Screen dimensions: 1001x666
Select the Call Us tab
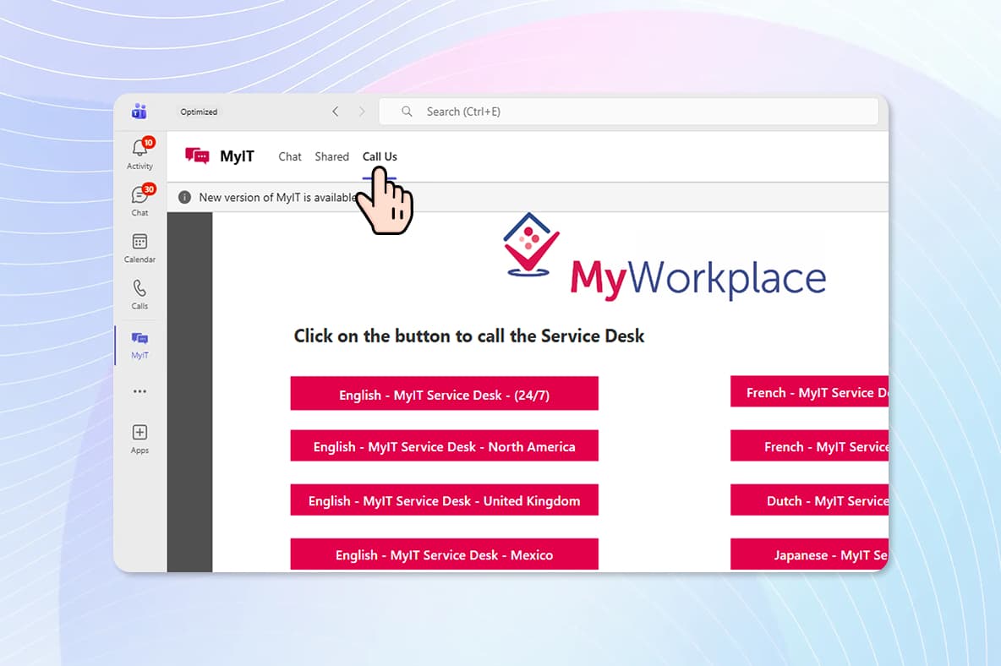click(x=380, y=156)
